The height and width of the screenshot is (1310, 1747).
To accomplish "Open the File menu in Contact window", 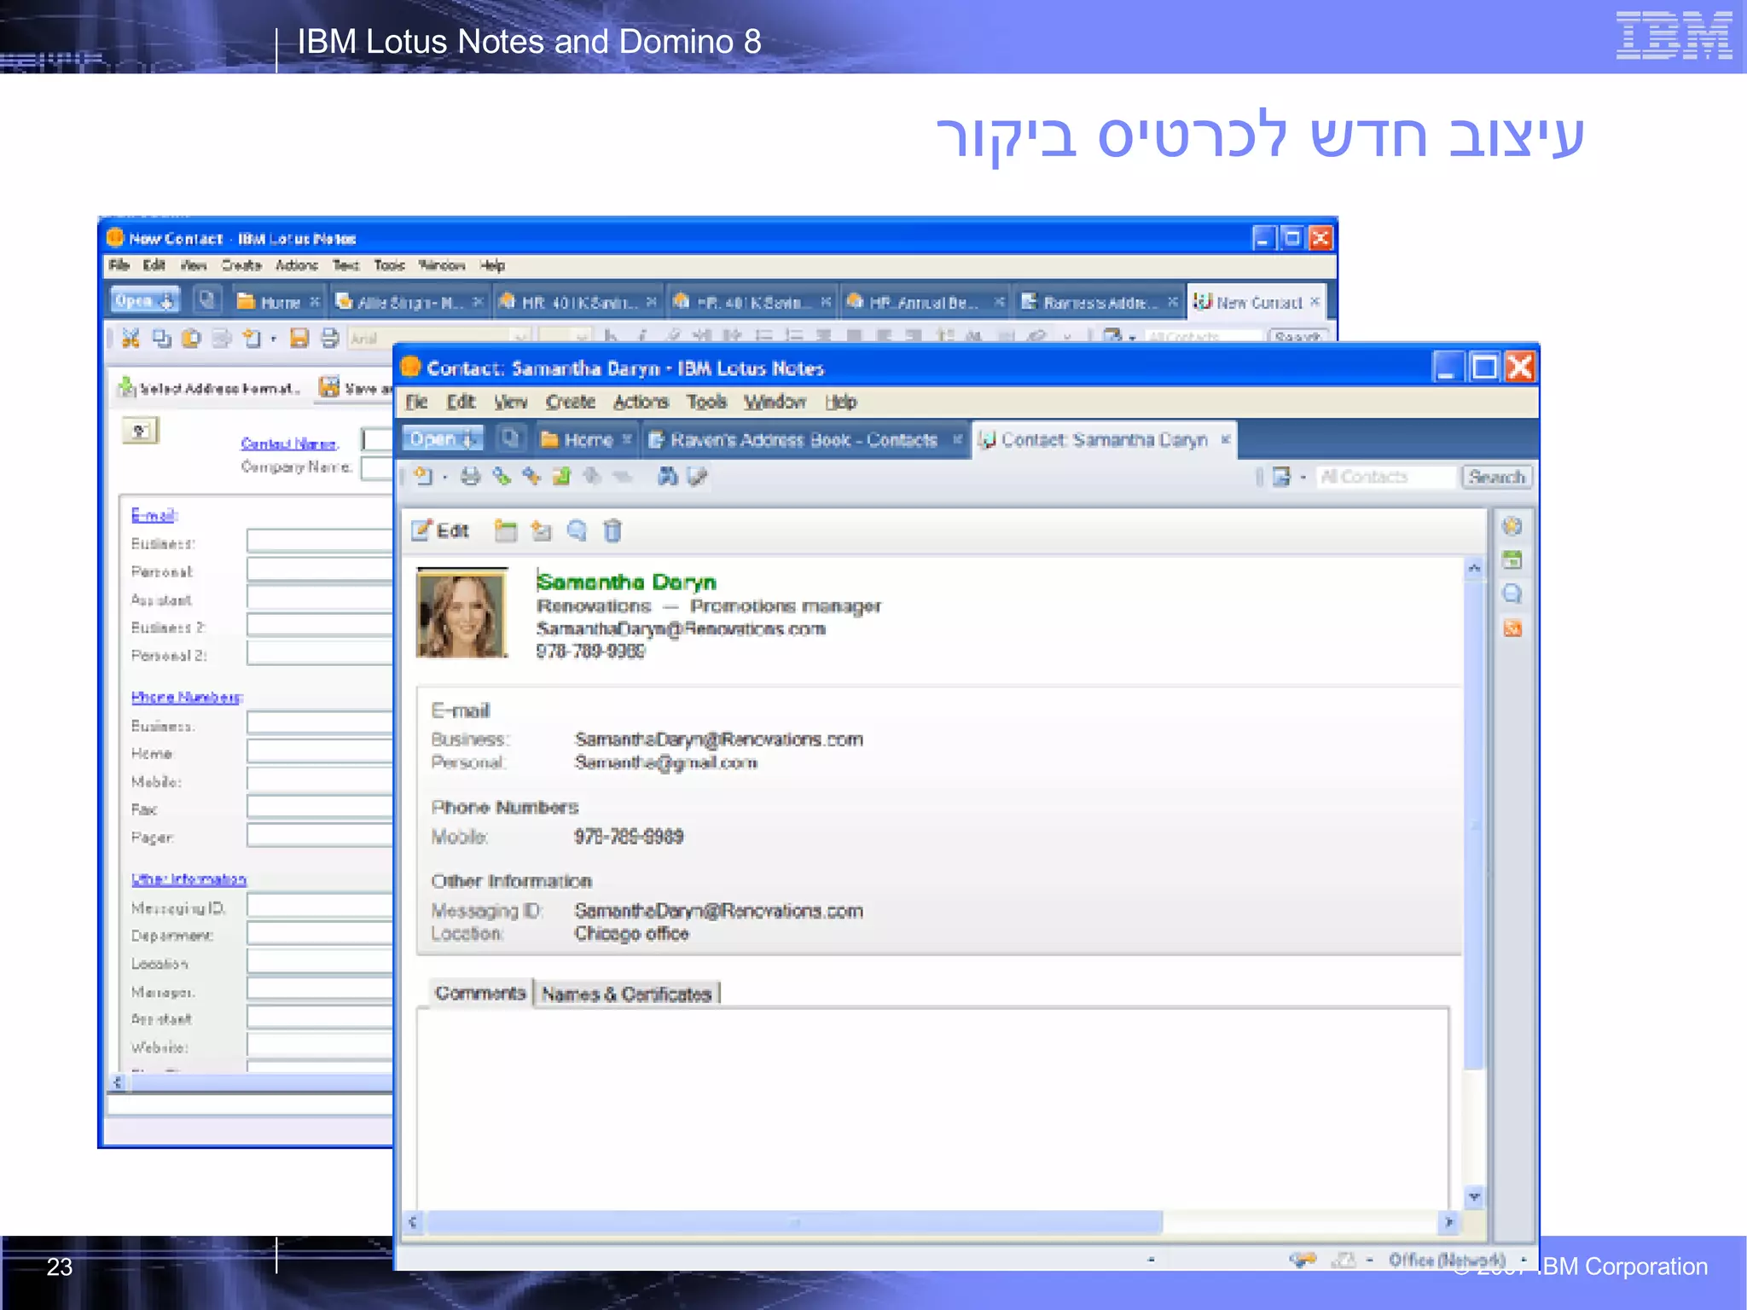I will (416, 402).
